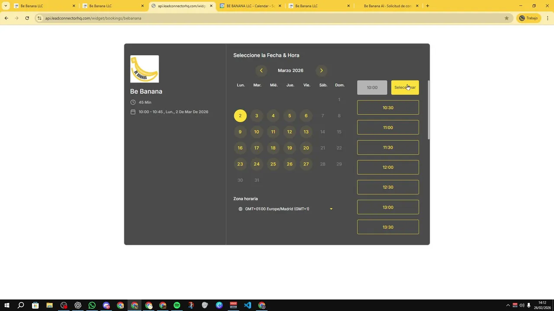Screen dimensions: 554x311
Task: Open Spotify from the taskbar
Action: tap(177, 305)
